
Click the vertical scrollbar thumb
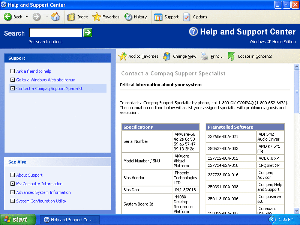point(297,92)
